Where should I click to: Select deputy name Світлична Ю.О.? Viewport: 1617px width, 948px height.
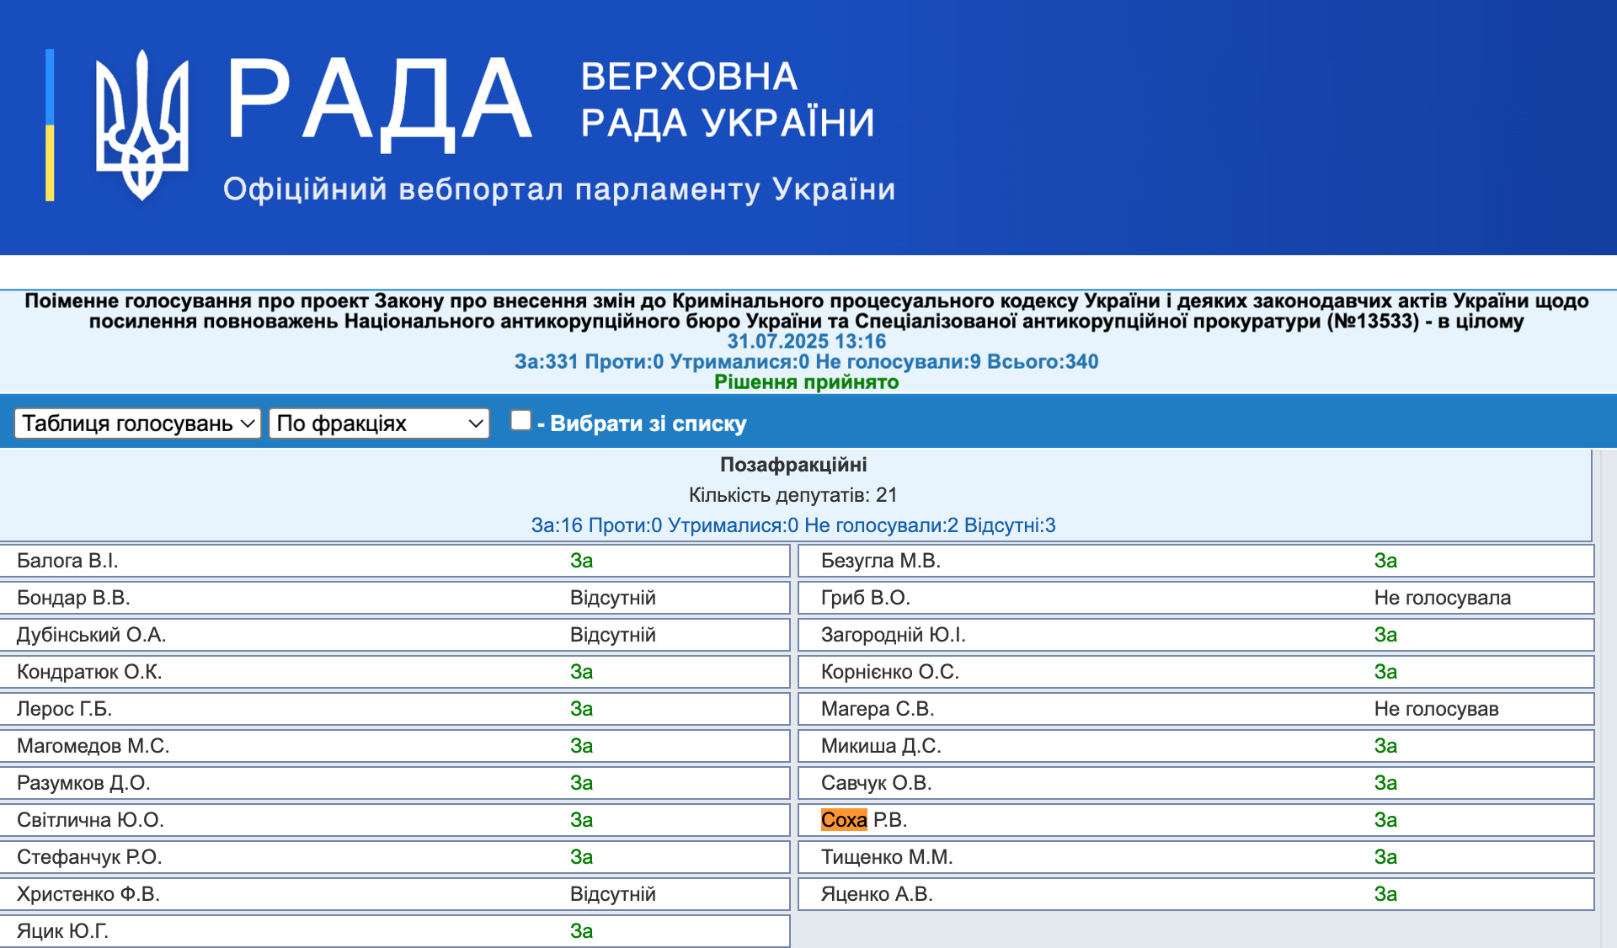pyautogui.click(x=90, y=820)
